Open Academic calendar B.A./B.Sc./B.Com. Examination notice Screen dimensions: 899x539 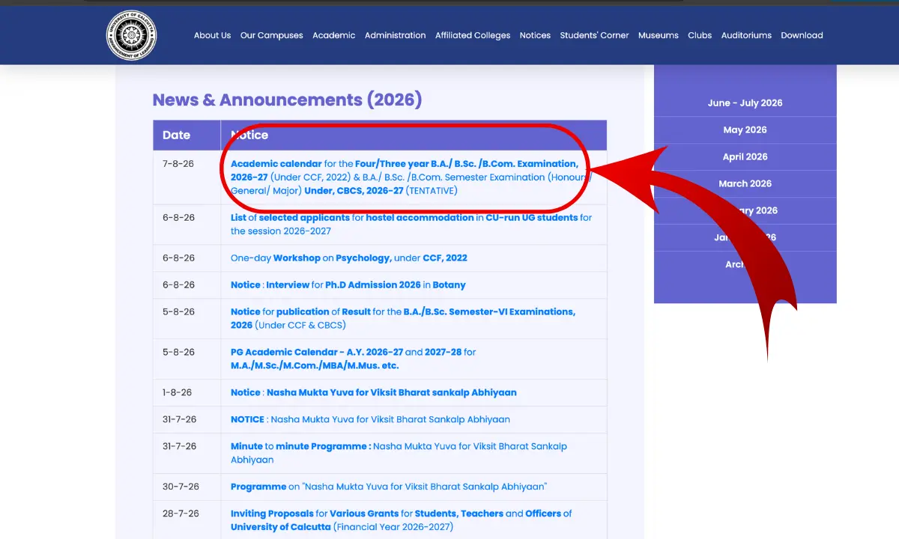click(411, 177)
